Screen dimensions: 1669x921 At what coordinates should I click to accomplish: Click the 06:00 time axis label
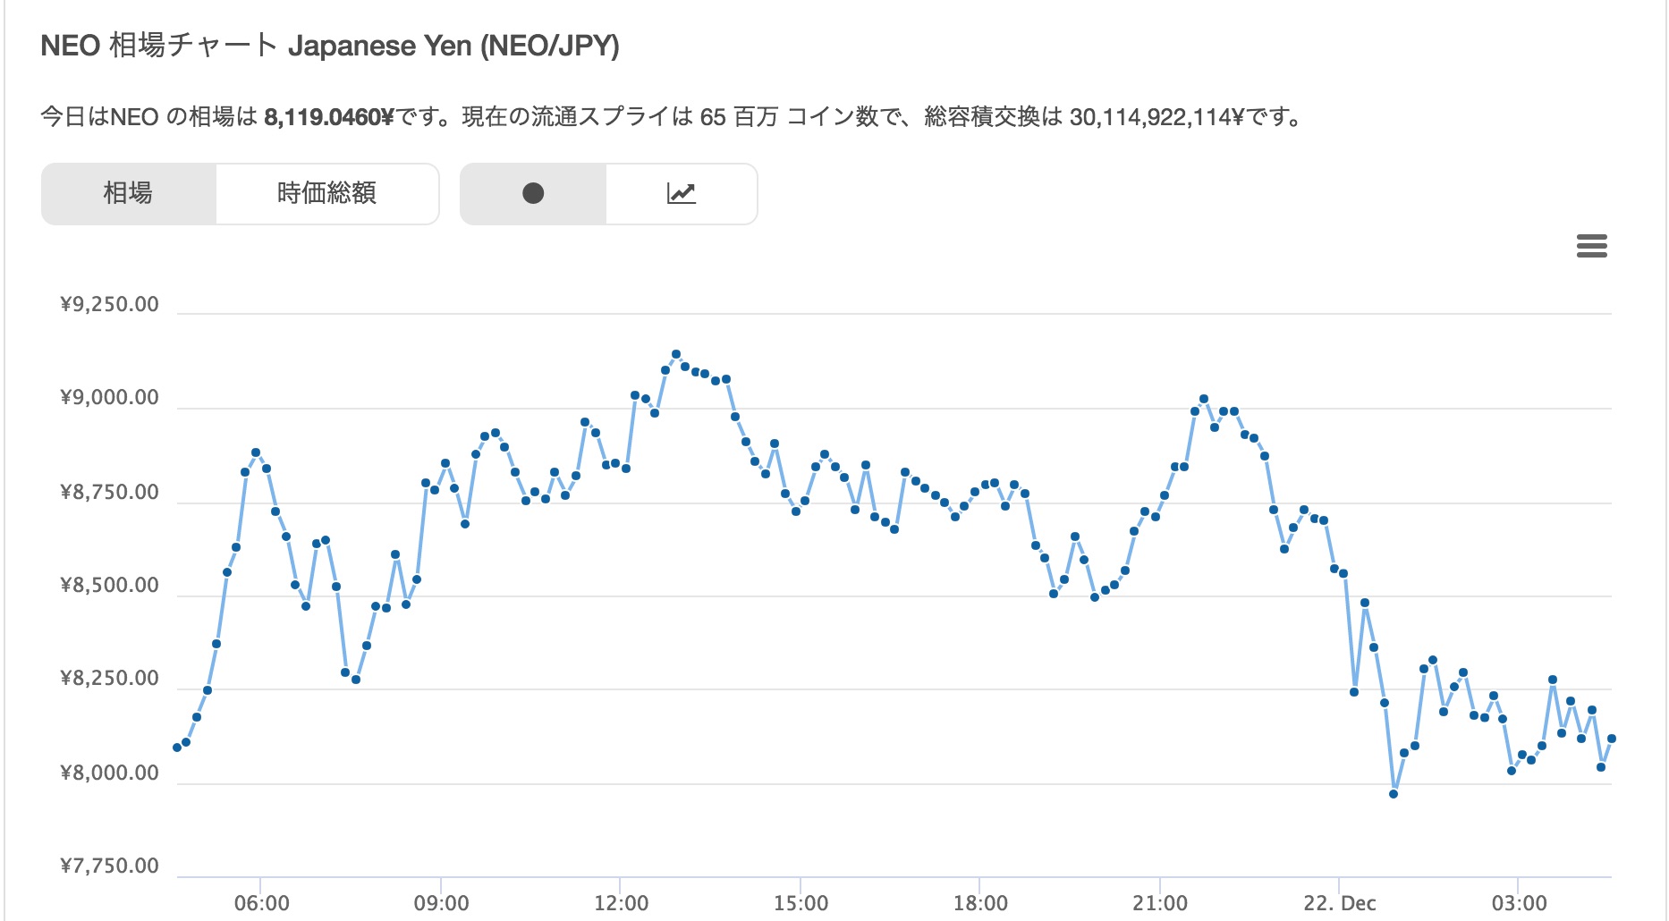(x=261, y=903)
